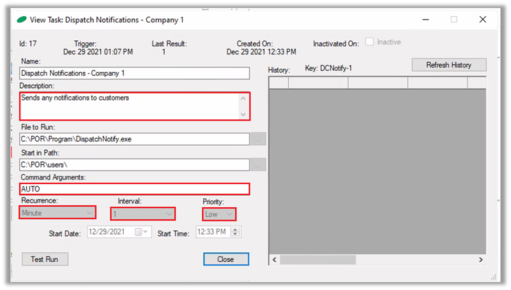This screenshot has height=290, width=511.
Task: Click the Test Run button
Action: point(45,259)
